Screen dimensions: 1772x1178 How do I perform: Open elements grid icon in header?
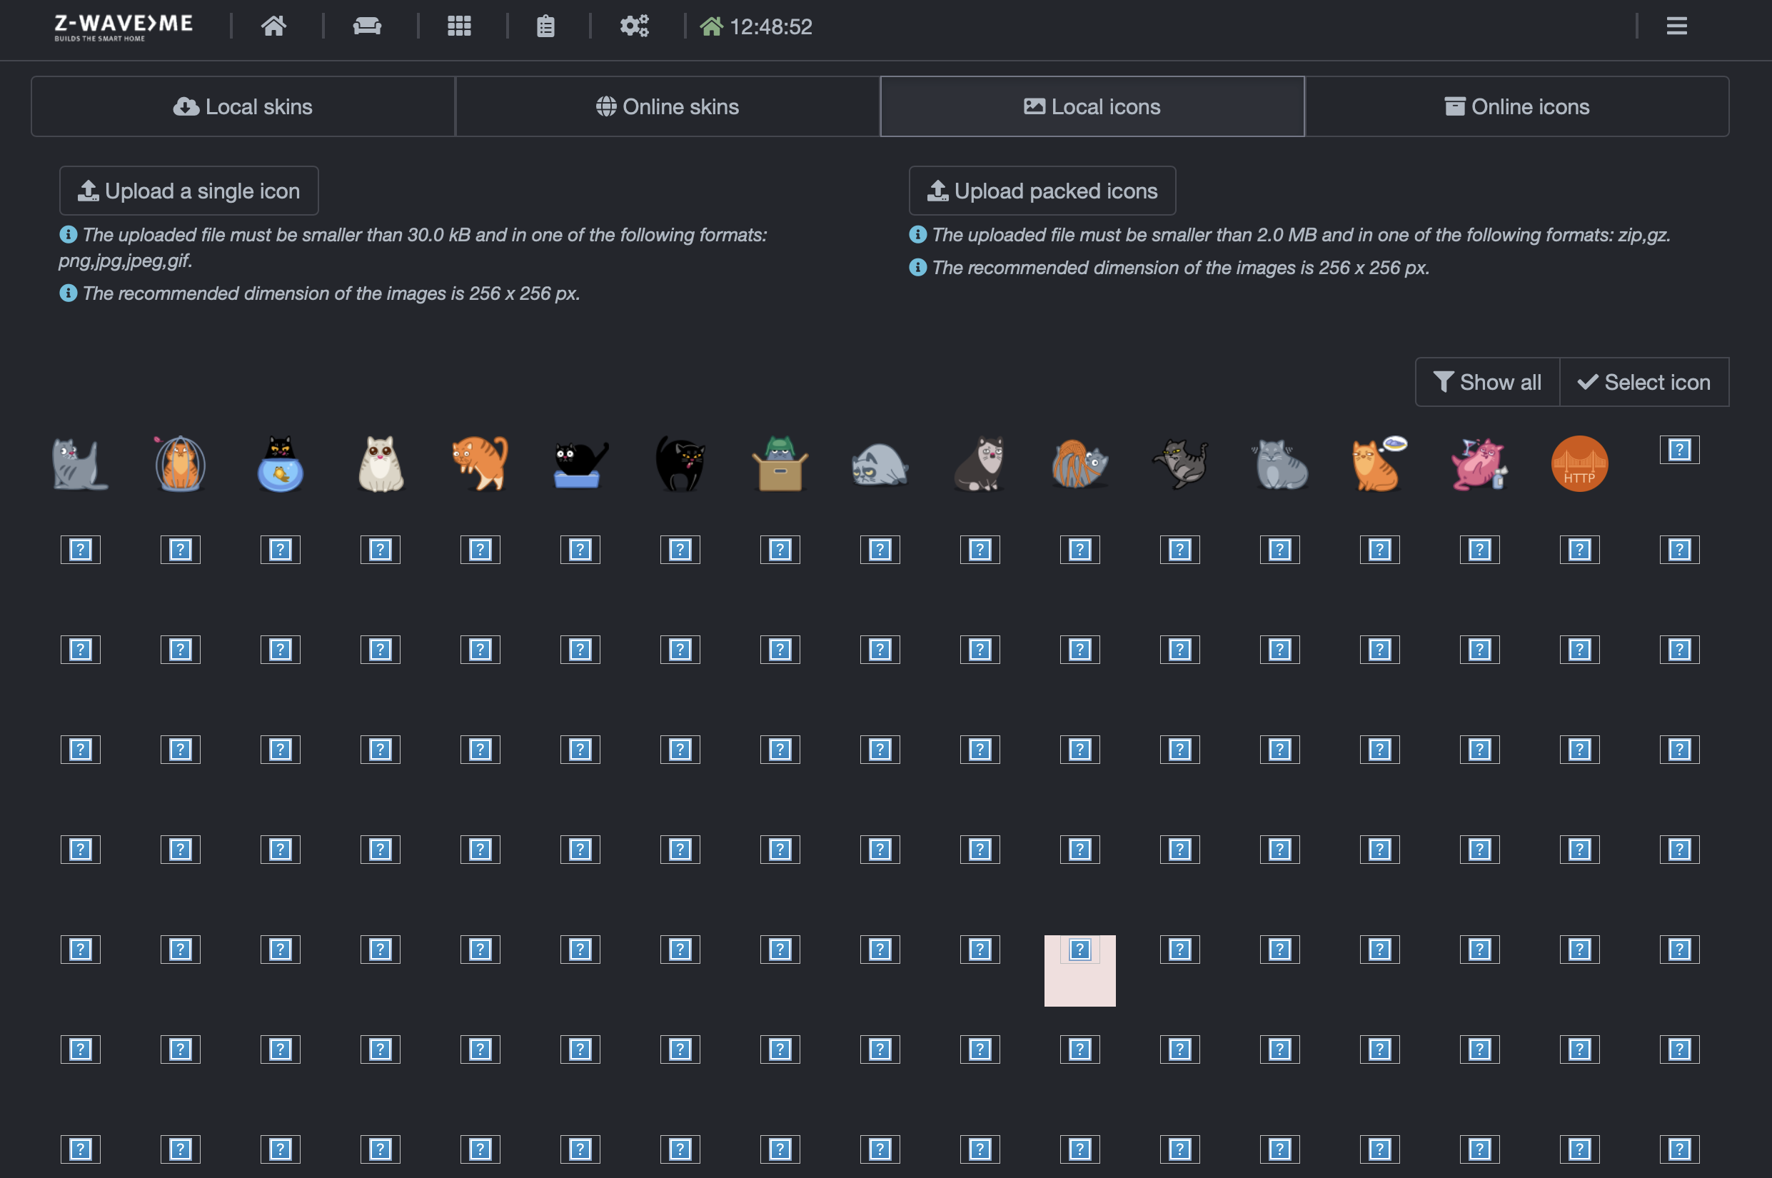point(459,26)
